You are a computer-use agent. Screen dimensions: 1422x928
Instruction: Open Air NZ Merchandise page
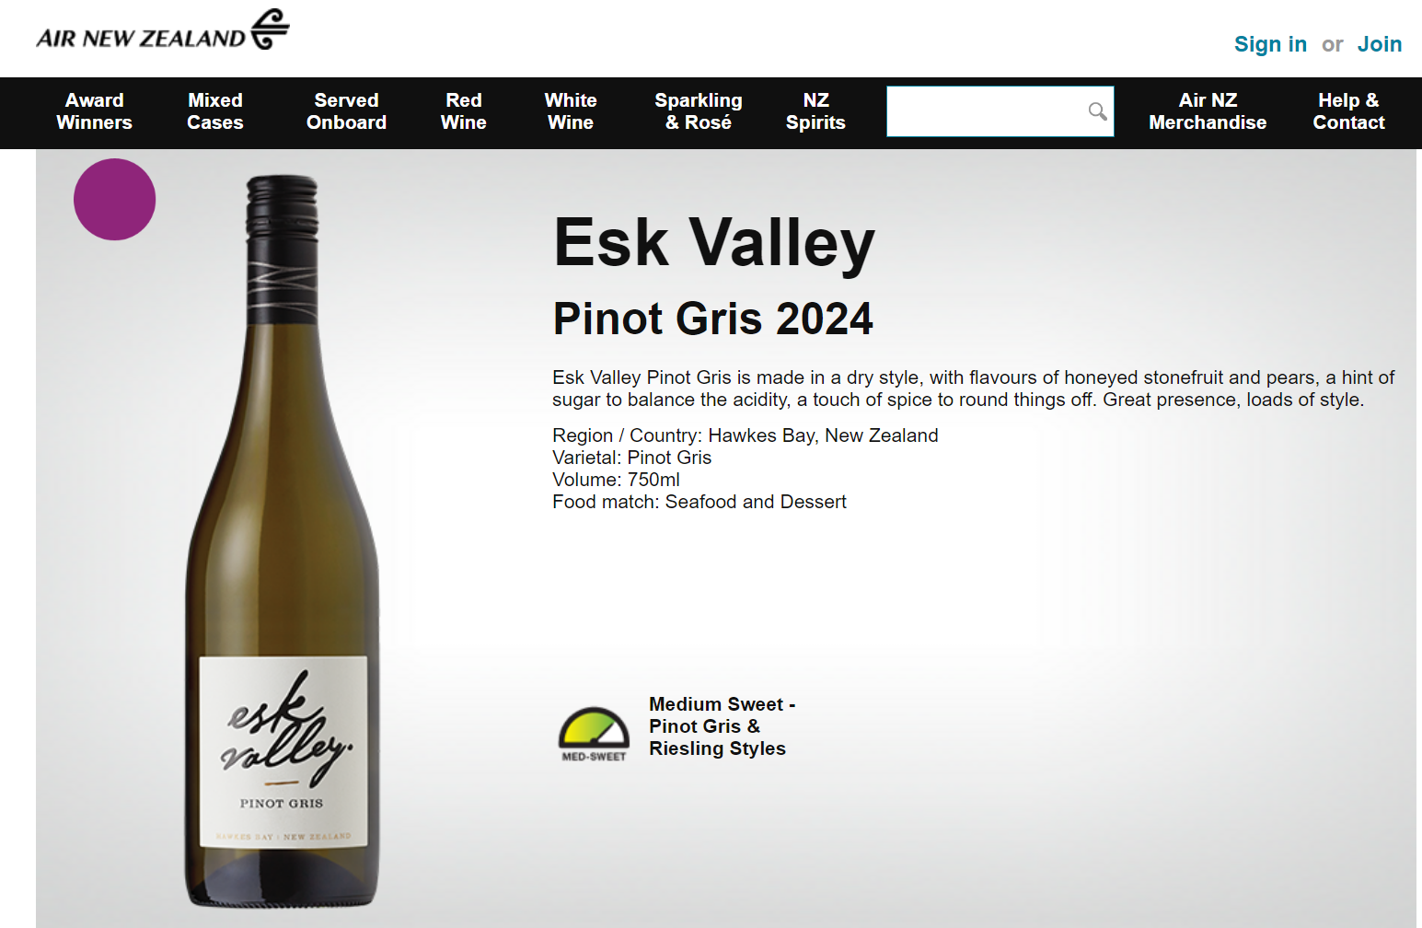(x=1208, y=111)
